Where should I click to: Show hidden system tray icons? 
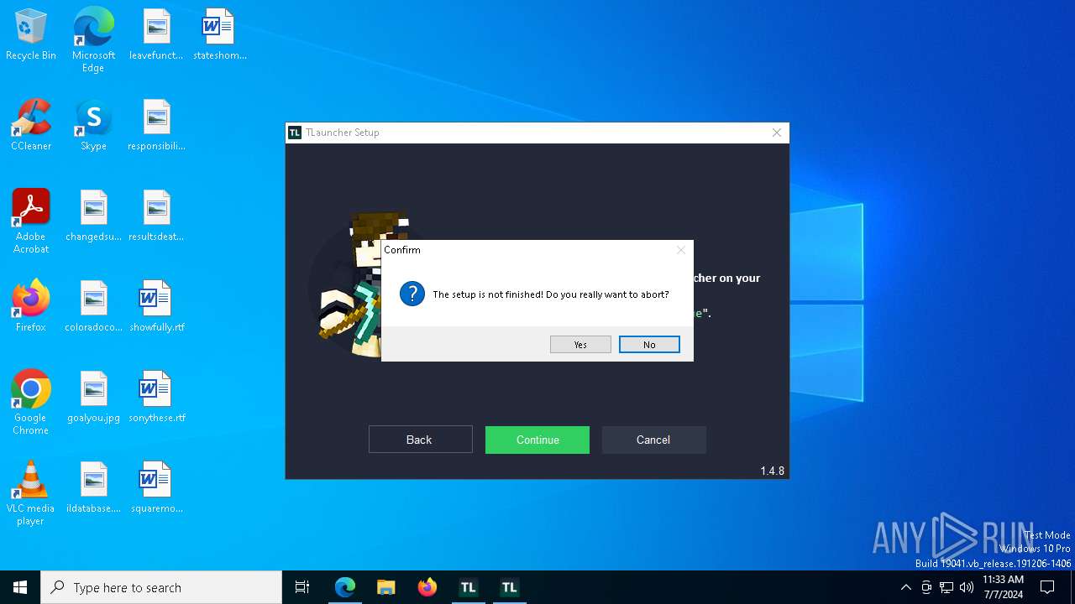tap(905, 587)
